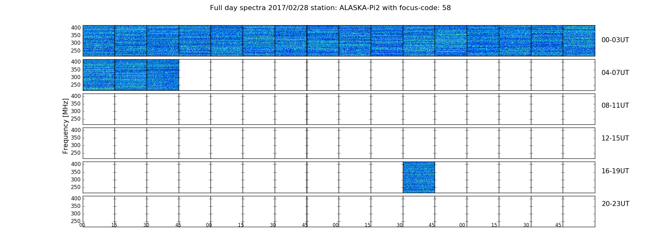Click the '250' tick label of the 00-03UT row
This screenshot has height=252, width=661.
click(x=76, y=51)
